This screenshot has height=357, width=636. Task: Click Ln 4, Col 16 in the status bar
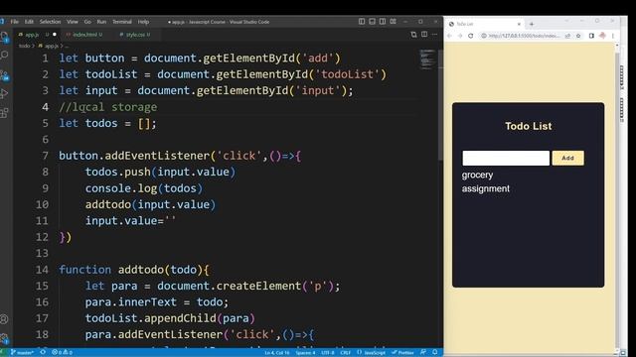(277, 353)
